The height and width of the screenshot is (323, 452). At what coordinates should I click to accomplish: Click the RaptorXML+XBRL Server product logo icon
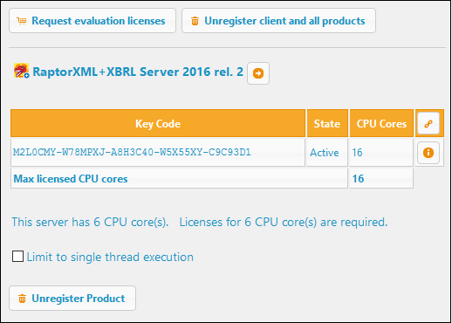coord(21,71)
